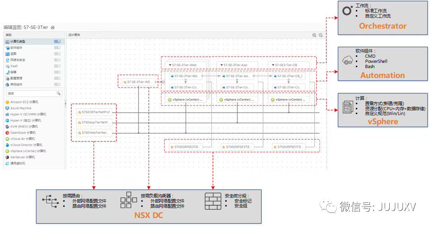
Task: Click the vCloud Air 计算机 icon
Action: (8, 139)
